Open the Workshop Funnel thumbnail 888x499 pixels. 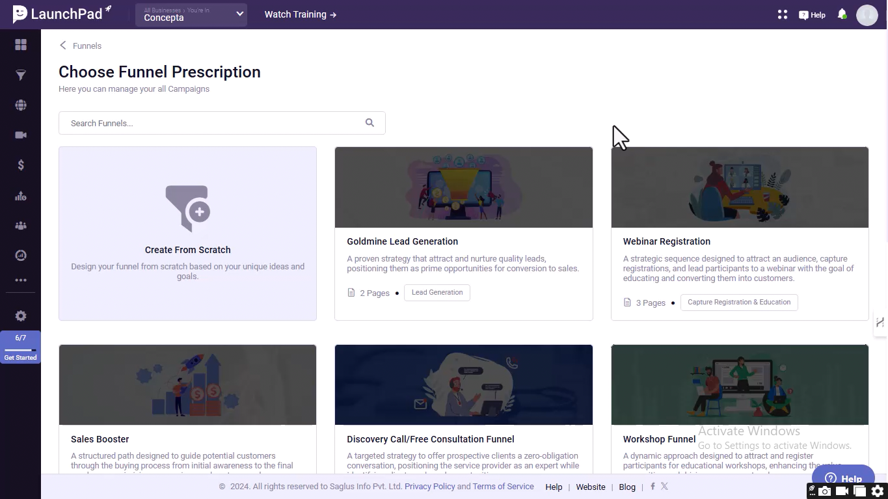(740, 385)
